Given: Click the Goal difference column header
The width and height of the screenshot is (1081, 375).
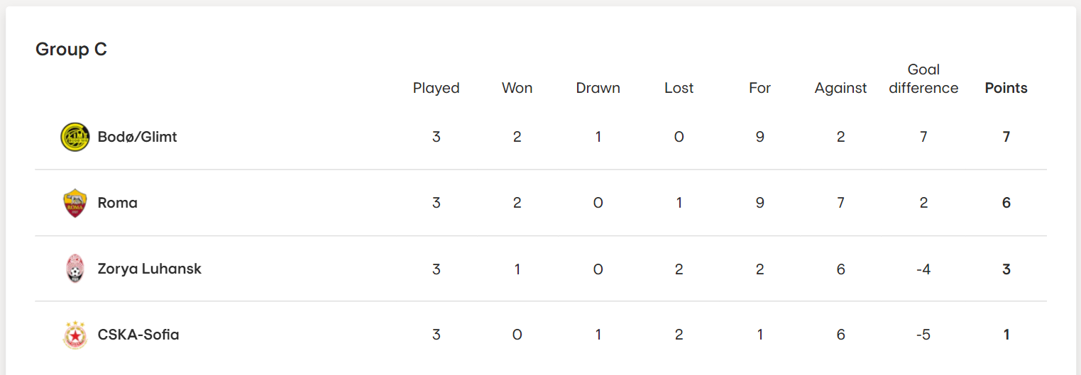Looking at the screenshot, I should click(923, 79).
